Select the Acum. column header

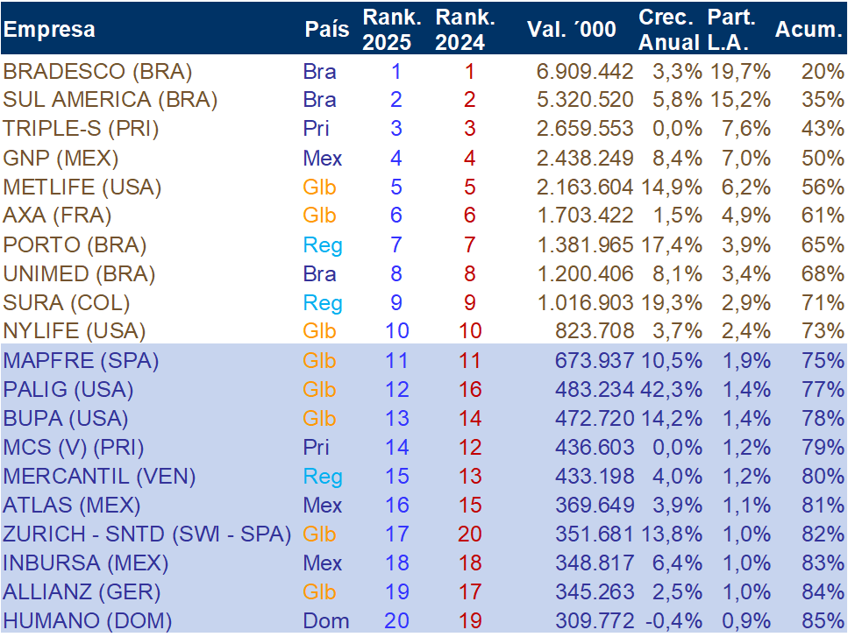809,29
